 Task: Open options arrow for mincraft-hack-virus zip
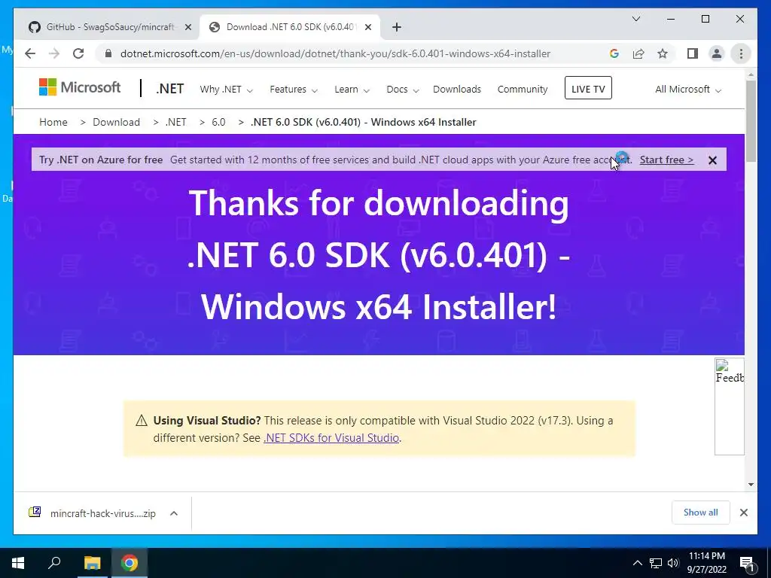click(x=174, y=513)
